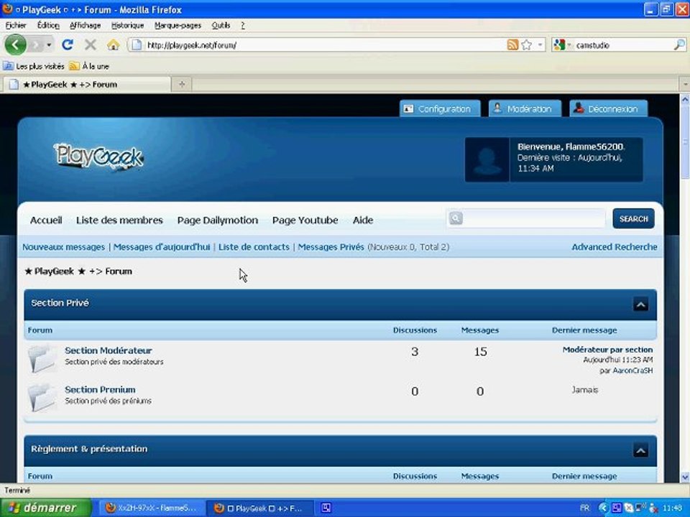Open Page Youtube link
This screenshot has height=517, width=690.
[x=305, y=220]
